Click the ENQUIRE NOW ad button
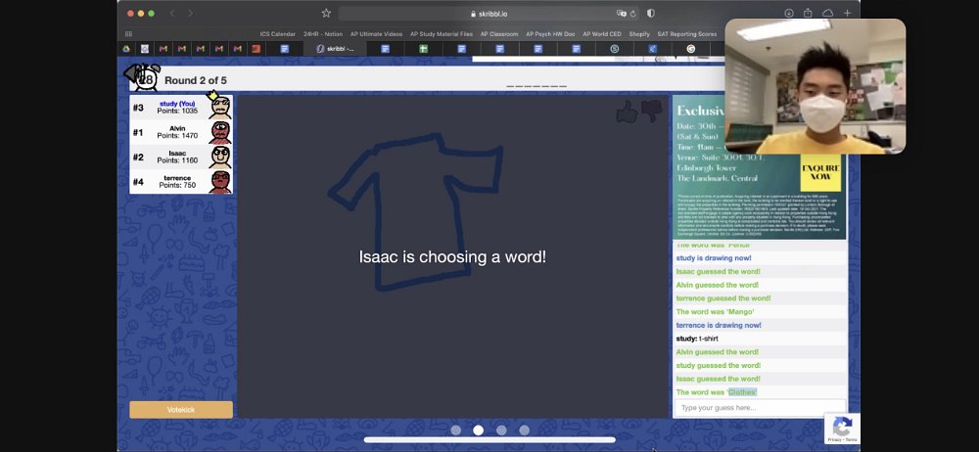This screenshot has height=452, width=979. [x=820, y=172]
